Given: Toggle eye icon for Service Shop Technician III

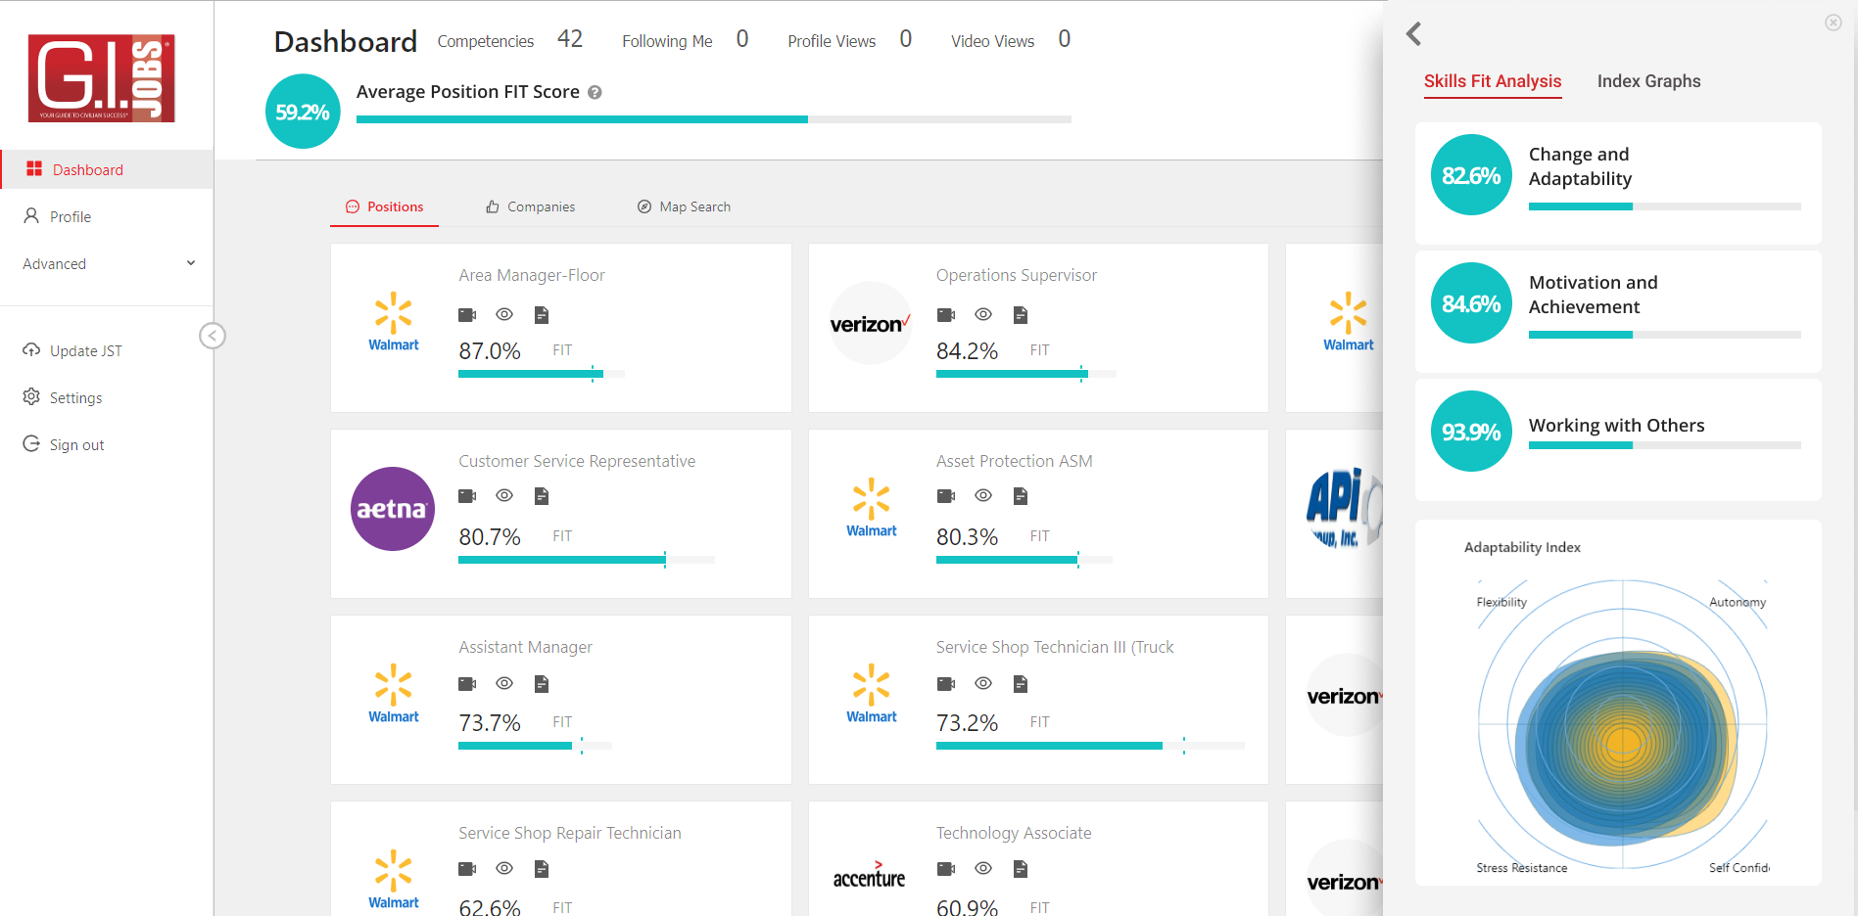Looking at the screenshot, I should coord(983,684).
